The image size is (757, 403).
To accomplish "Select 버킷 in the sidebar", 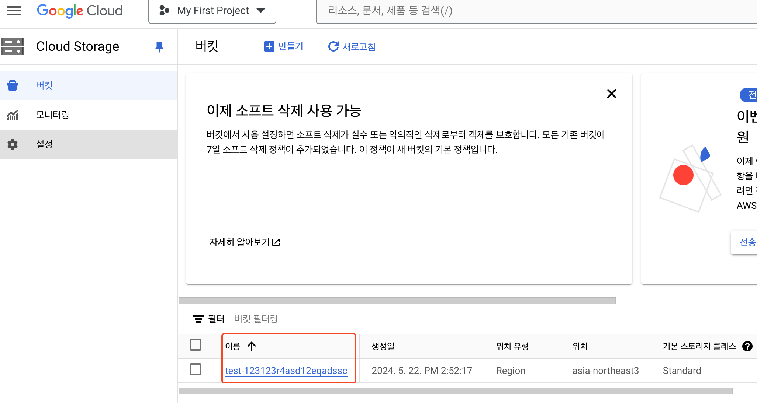I will pyautogui.click(x=44, y=85).
